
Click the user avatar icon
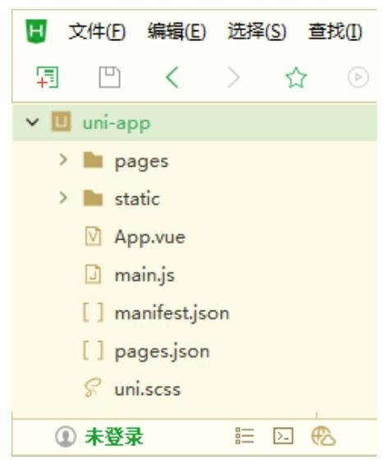click(66, 436)
